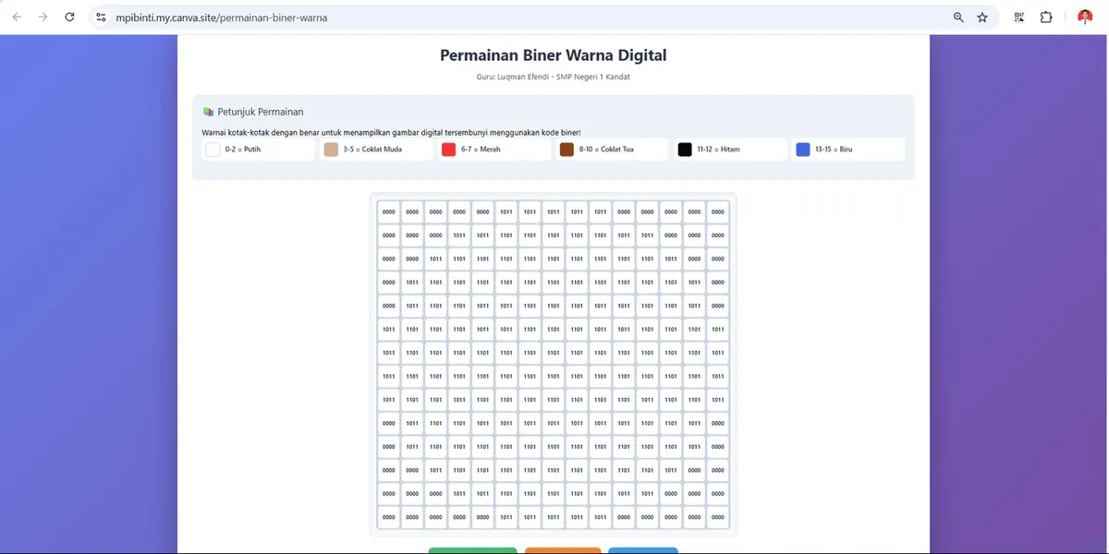This screenshot has width=1109, height=554.
Task: Click the "Guru: Luqman Efendi" subtitle line
Action: pyautogui.click(x=553, y=77)
